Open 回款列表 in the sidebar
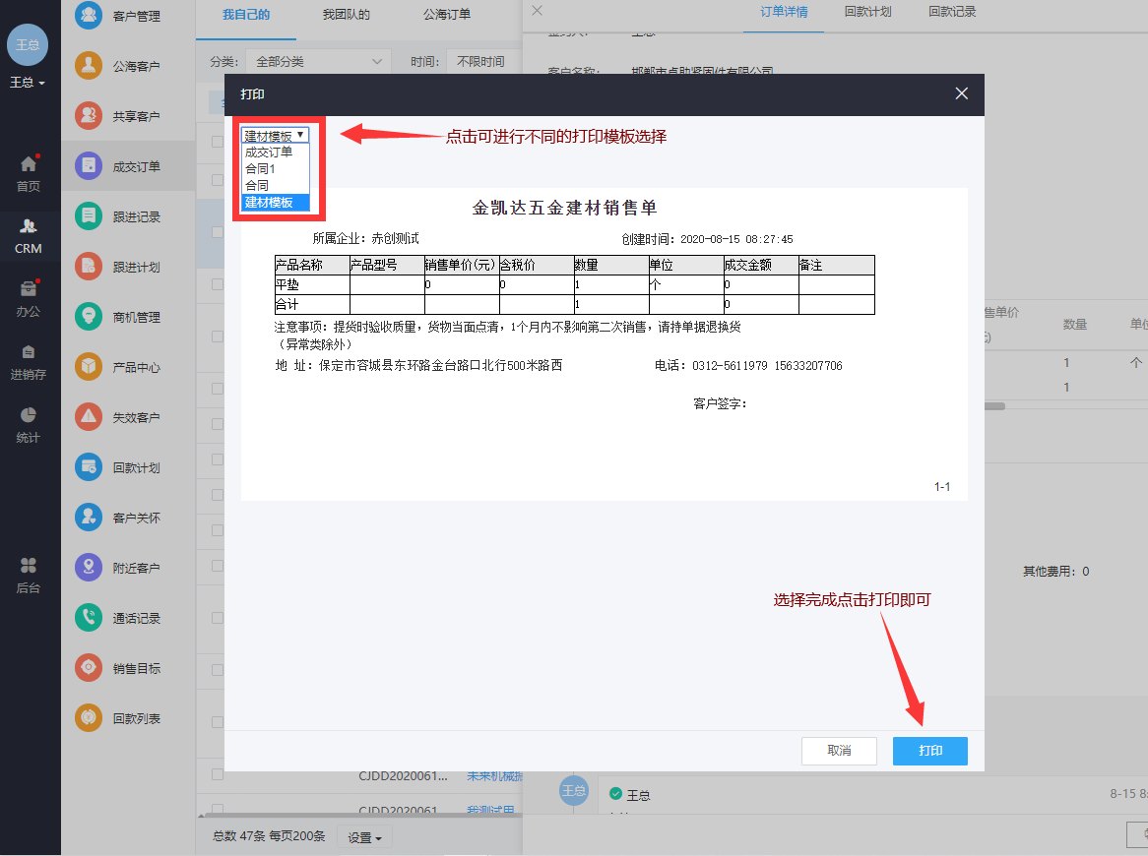Screen dimensions: 1148x856 point(128,718)
